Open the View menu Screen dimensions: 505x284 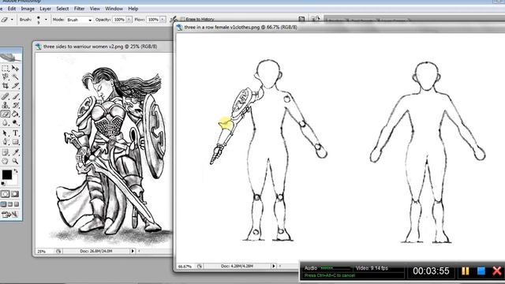95,9
